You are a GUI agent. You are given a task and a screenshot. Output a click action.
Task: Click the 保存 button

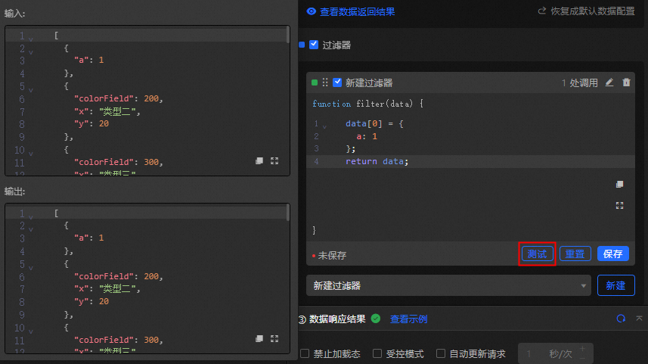[x=613, y=254]
